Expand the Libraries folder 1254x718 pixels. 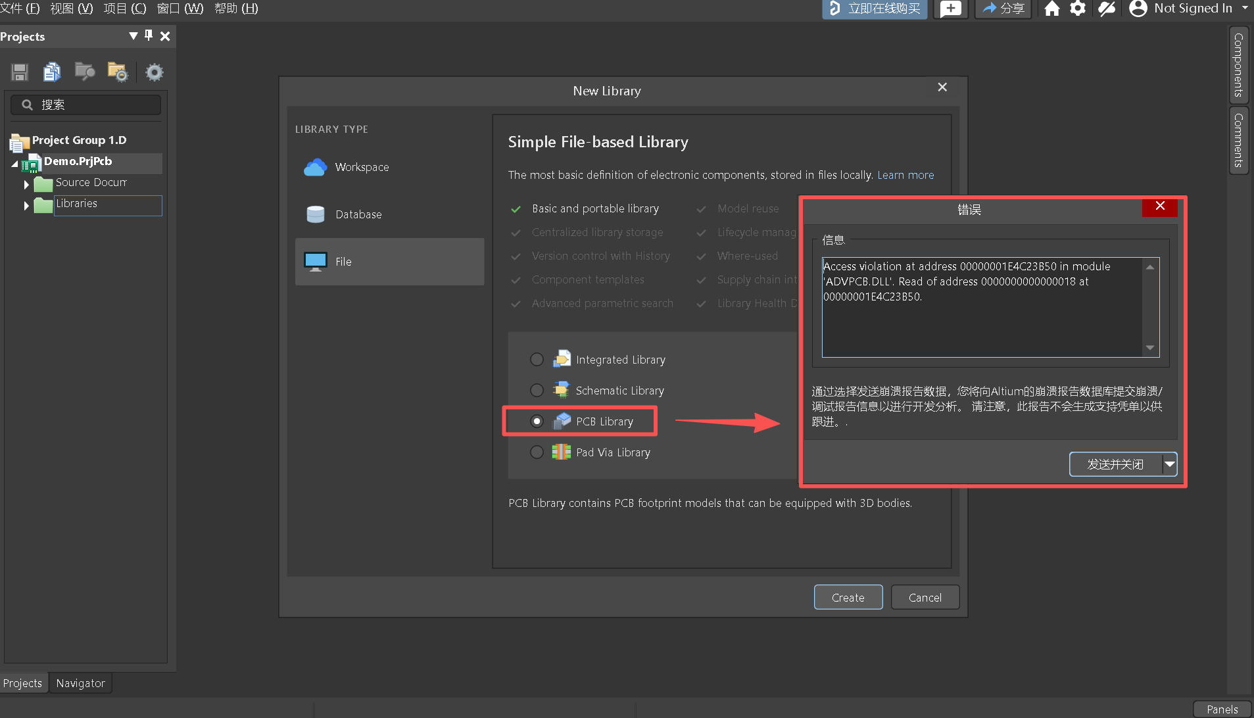26,206
